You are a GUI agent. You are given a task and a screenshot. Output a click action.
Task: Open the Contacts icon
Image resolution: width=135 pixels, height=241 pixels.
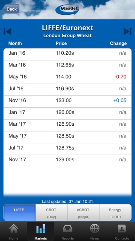click(122, 228)
